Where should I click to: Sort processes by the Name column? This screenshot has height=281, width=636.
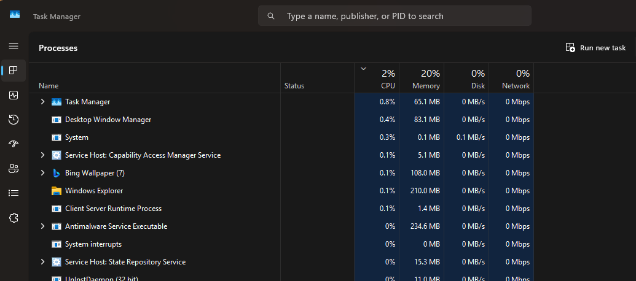[154, 78]
